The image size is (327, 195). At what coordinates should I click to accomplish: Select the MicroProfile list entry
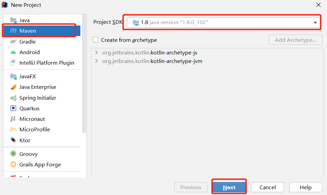42,129
